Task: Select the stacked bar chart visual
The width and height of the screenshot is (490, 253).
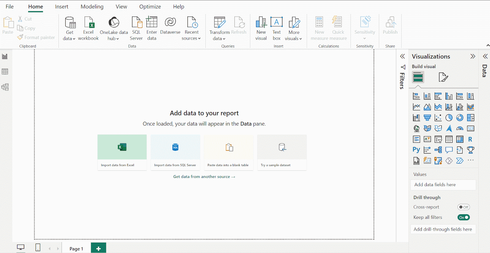Action: 416,96
